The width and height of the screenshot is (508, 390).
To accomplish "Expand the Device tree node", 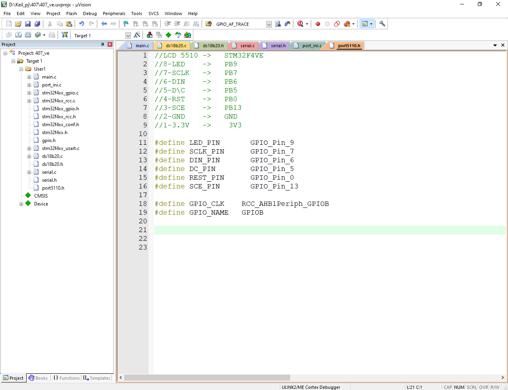I will [21, 204].
